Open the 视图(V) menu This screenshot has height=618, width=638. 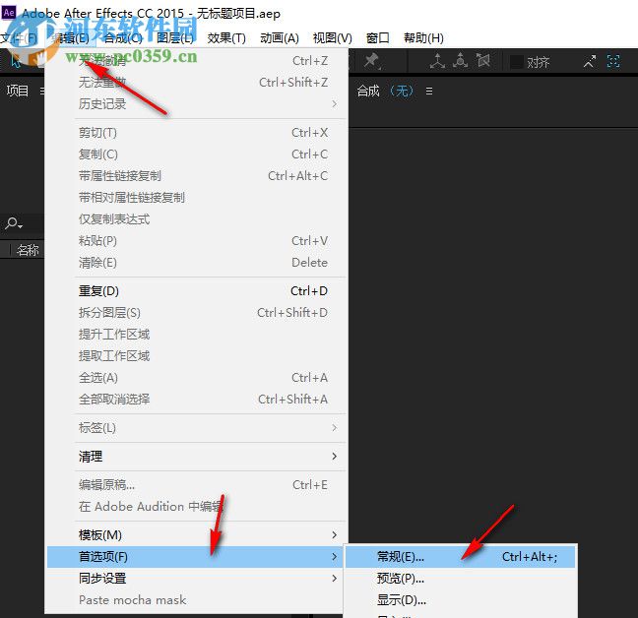[332, 38]
